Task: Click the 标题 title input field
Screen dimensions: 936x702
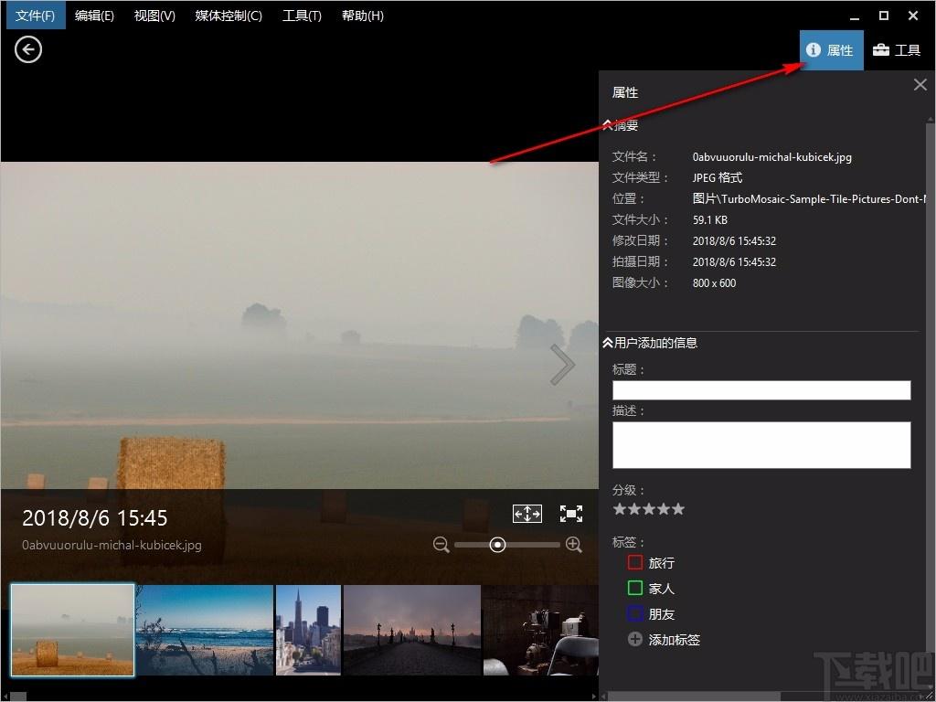Action: tap(761, 390)
